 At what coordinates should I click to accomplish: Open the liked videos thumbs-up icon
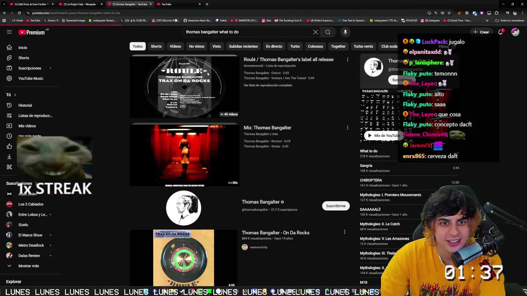9,146
